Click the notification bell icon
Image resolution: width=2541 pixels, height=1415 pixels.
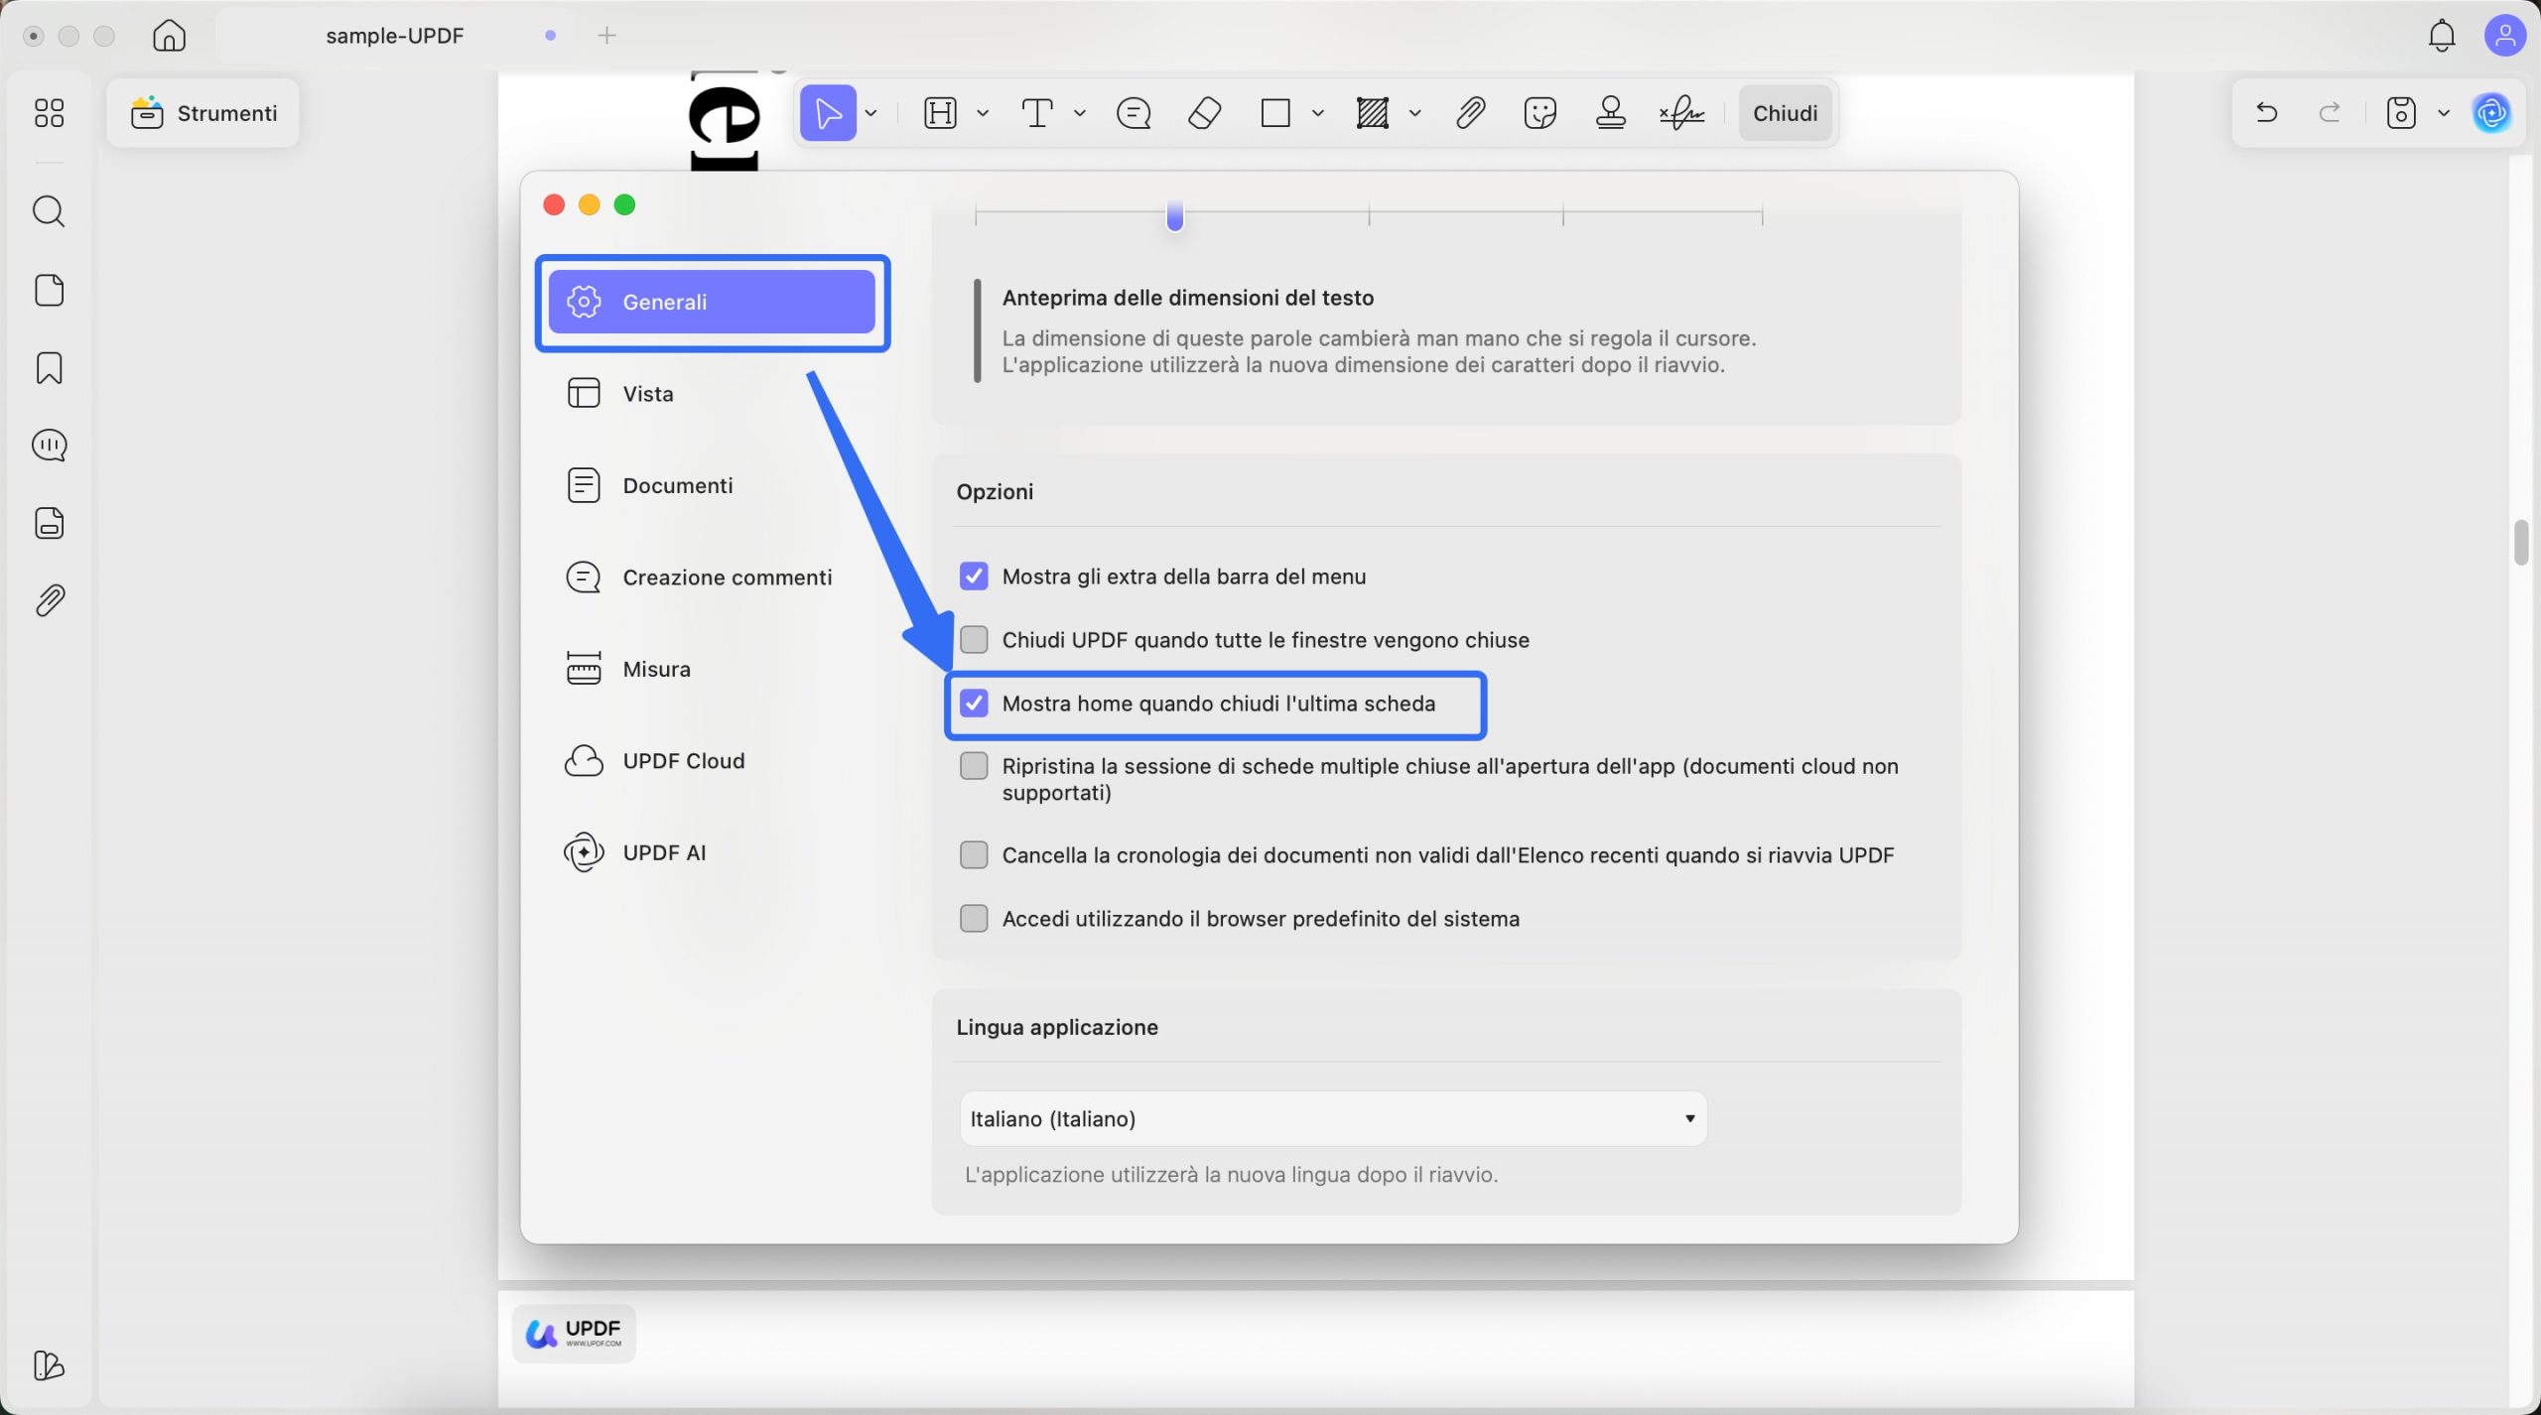click(2441, 36)
